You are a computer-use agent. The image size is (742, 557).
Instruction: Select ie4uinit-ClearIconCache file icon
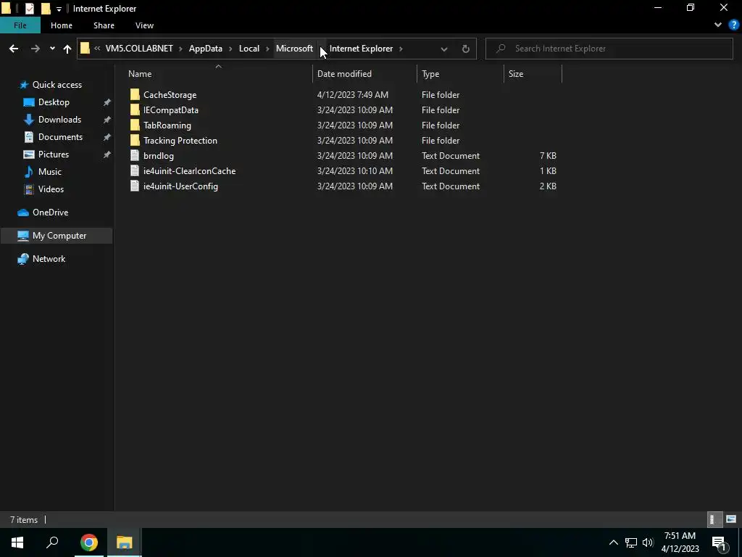[135, 170]
